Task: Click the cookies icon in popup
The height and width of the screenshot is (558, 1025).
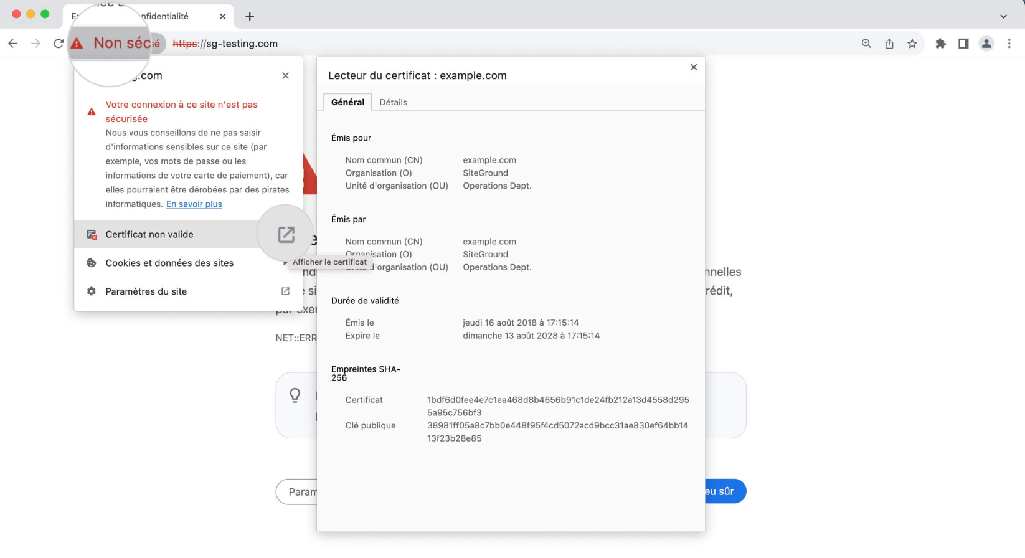Action: (92, 263)
